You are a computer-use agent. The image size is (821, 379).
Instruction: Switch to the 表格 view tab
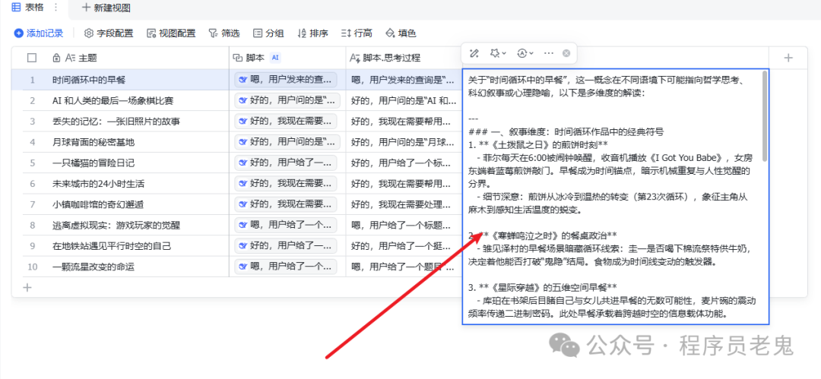[x=28, y=8]
